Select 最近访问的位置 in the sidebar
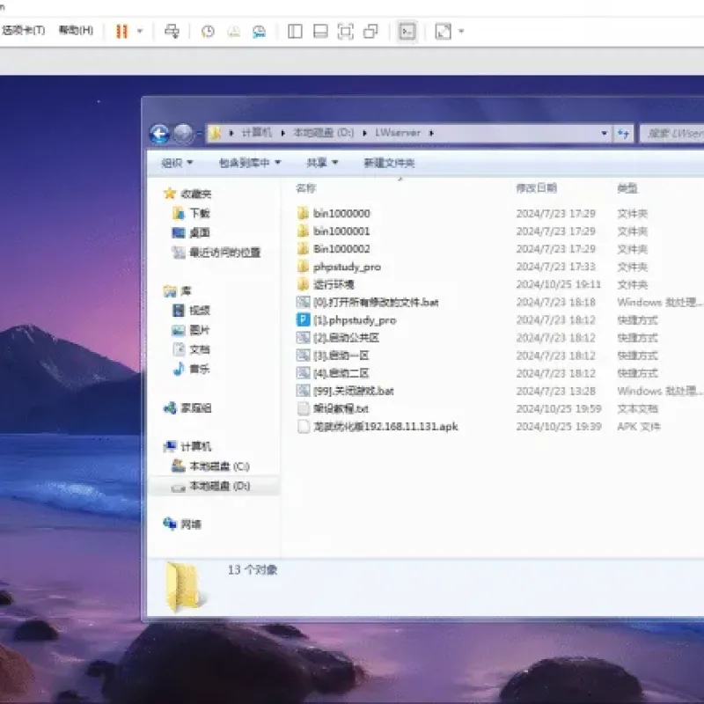Viewport: 704px width, 704px height. pos(225,253)
